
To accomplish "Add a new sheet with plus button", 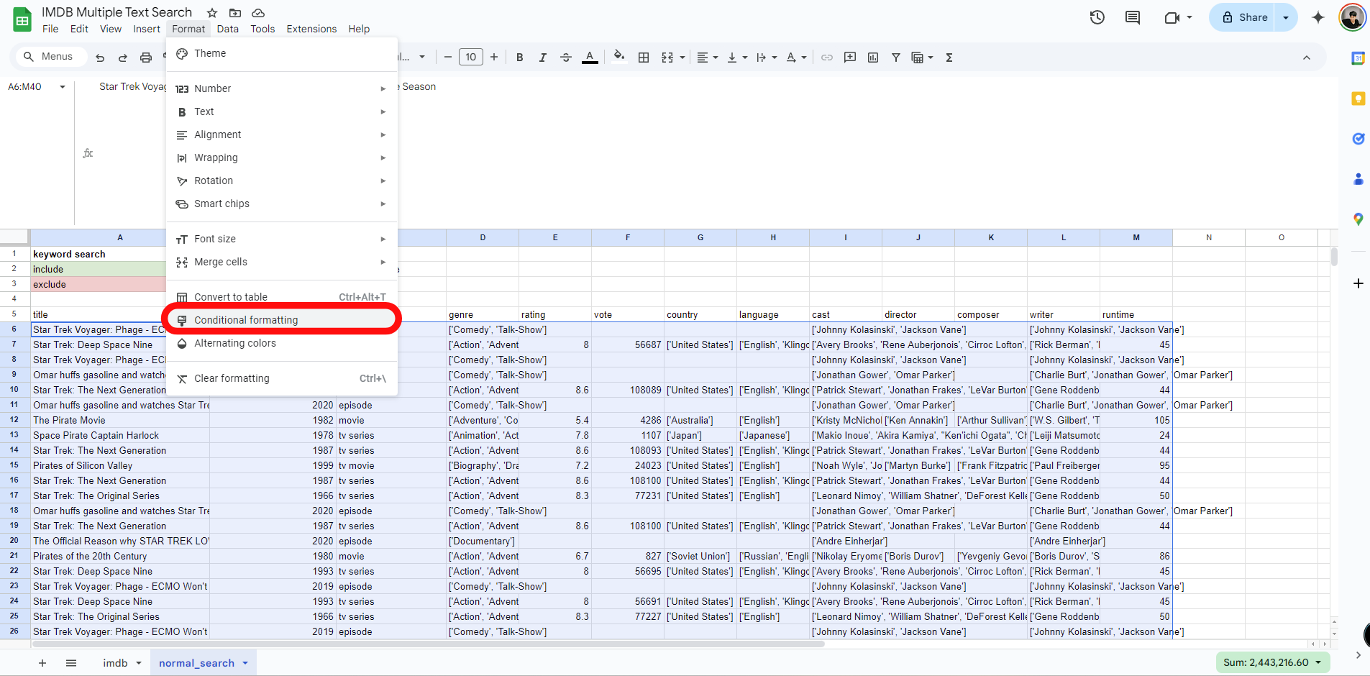I will pyautogui.click(x=42, y=663).
